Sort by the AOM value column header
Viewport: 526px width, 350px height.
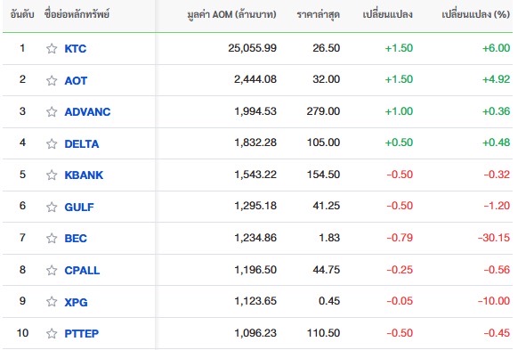pos(231,14)
